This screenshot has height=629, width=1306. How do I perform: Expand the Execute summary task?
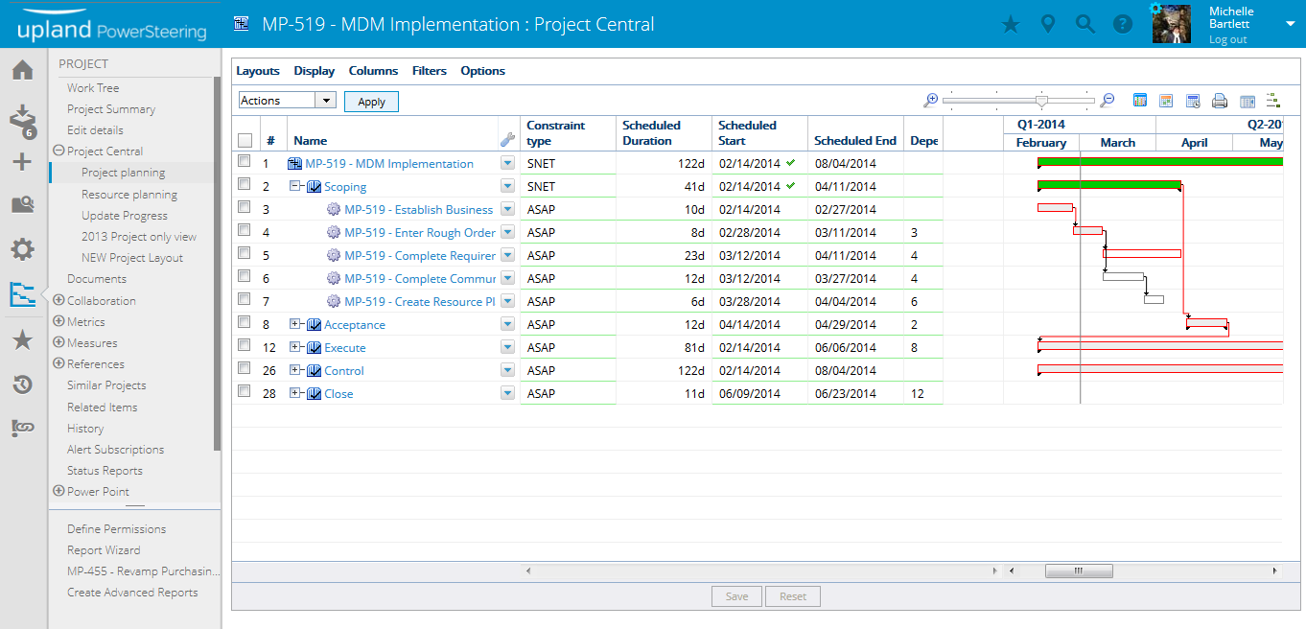point(295,347)
